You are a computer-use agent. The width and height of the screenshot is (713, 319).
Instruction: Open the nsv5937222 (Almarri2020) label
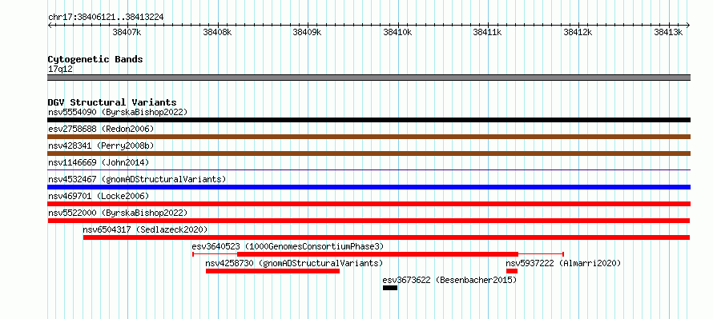click(563, 263)
